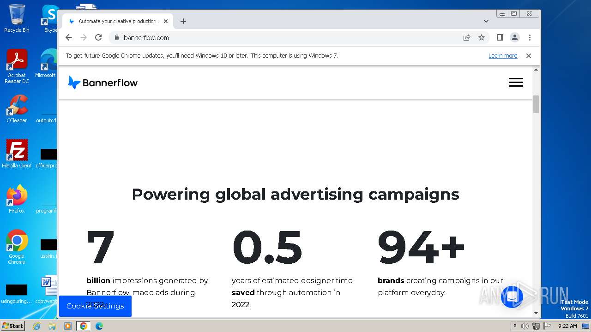Viewport: 591px width, 332px height.
Task: Click the 9:22 AM taskbar clock
Action: 567,326
